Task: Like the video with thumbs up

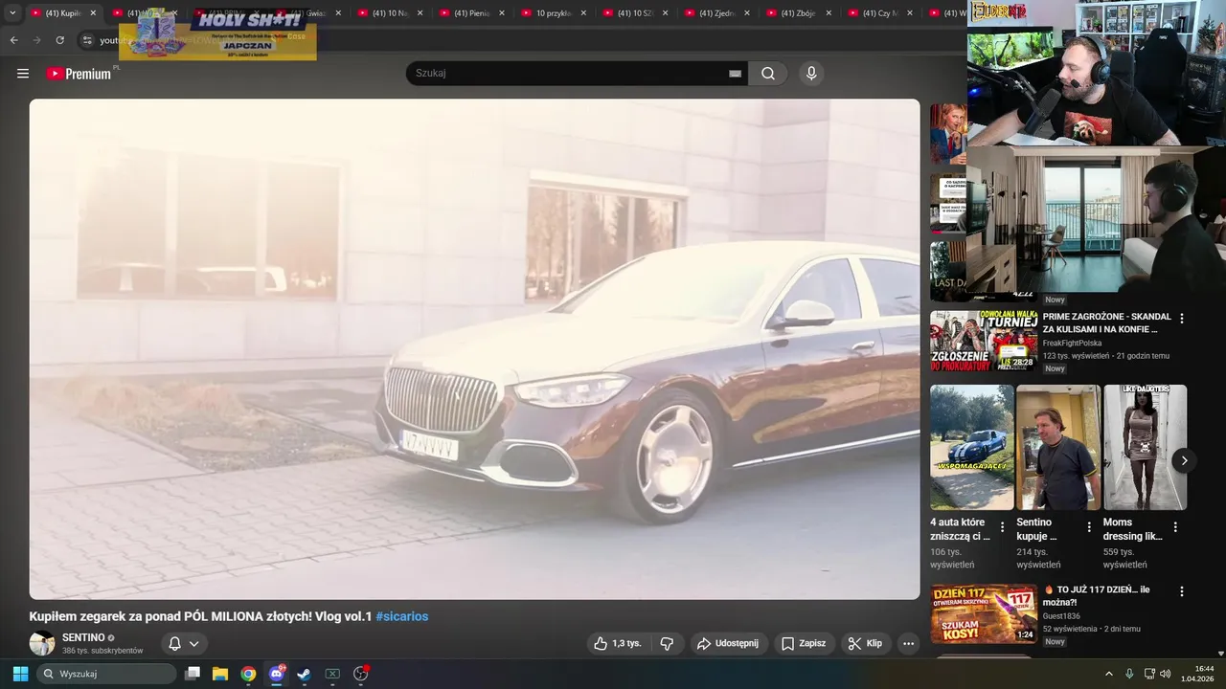Action: (618, 643)
